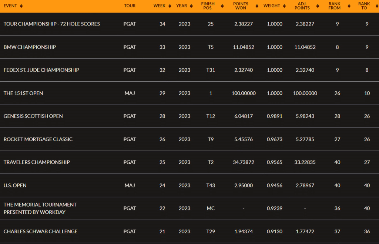Select finish position T2 for Travelers Championship
The width and height of the screenshot is (379, 244).
(x=211, y=162)
